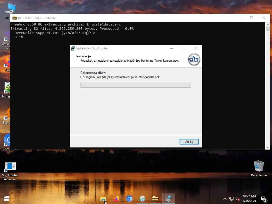Open the Windows Start menu
The width and height of the screenshot is (272, 204).
6,199
